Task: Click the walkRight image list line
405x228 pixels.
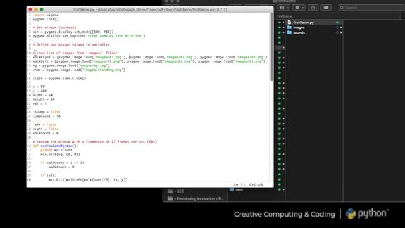Action: 150,57
